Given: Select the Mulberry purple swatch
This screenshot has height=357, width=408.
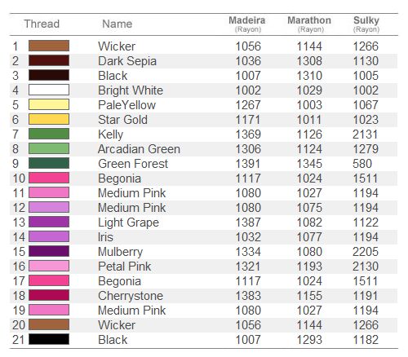Looking at the screenshot, I should 49,251.
